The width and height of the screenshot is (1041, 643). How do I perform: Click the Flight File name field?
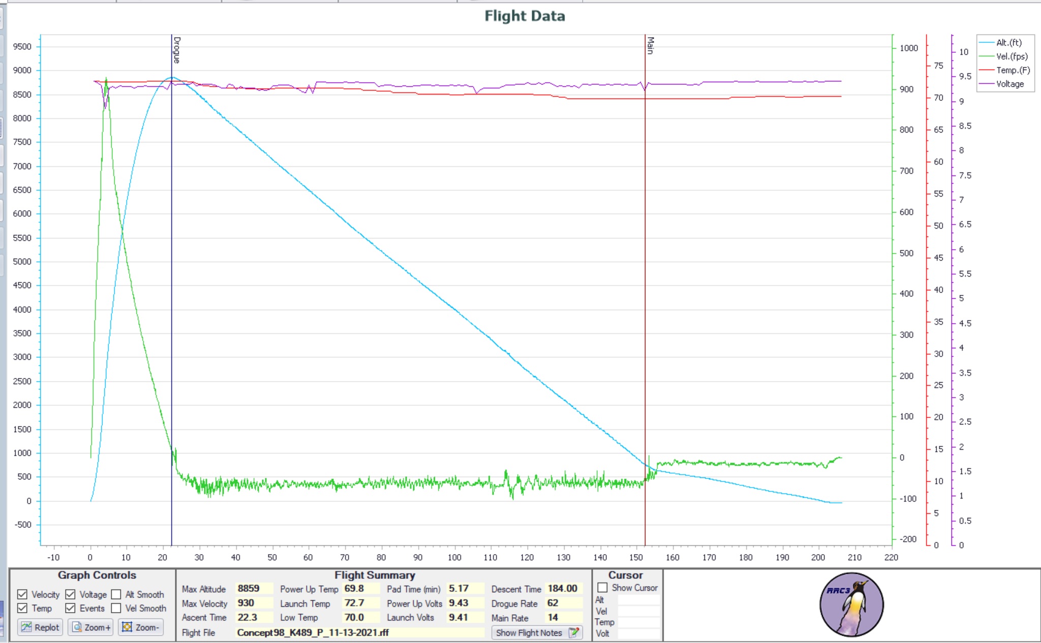click(359, 633)
